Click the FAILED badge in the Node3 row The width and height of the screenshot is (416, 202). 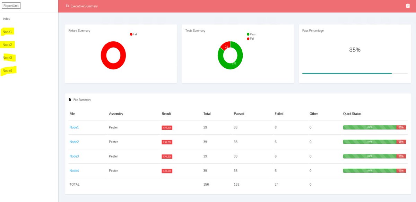point(167,157)
